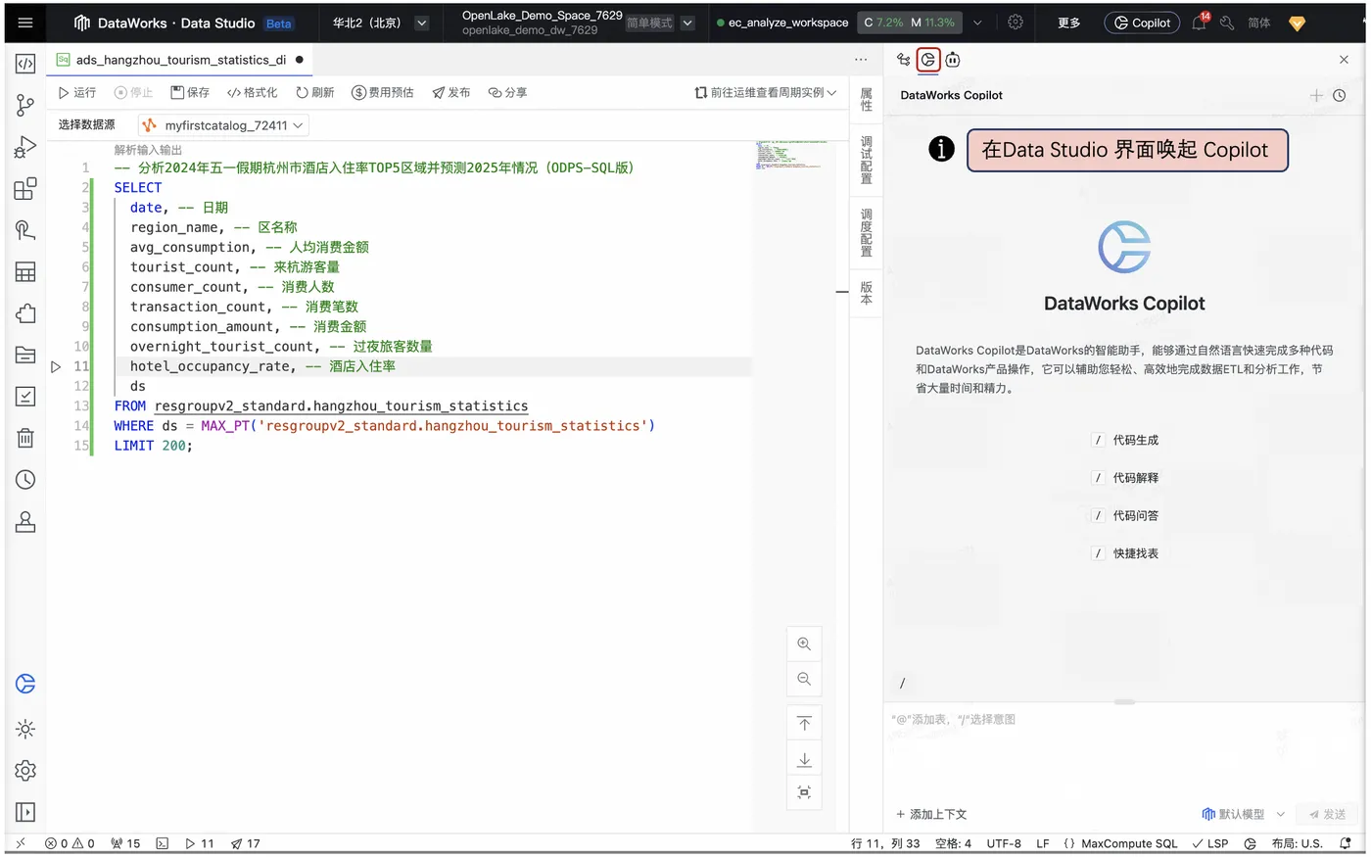Click the fit-to-screen focus button
The width and height of the screenshot is (1371, 857).
click(x=804, y=792)
